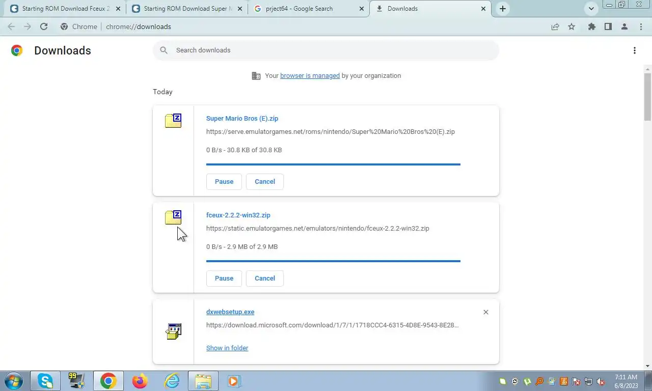Click the network tray icon

[x=588, y=381]
